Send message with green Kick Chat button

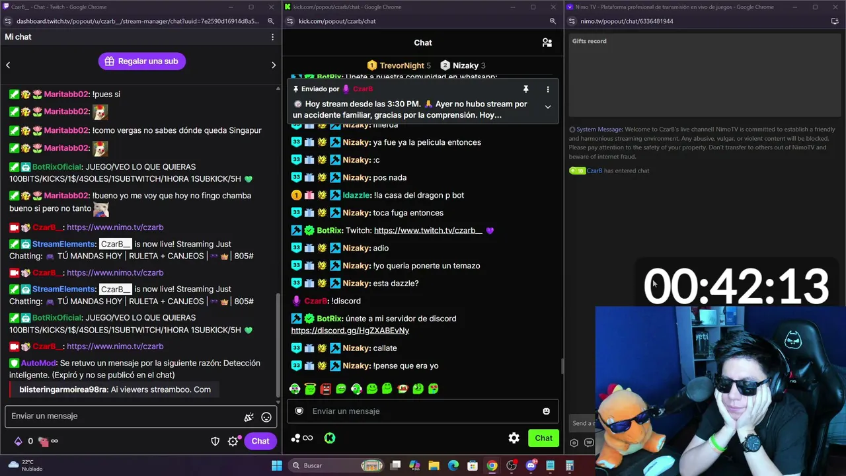coord(543,438)
